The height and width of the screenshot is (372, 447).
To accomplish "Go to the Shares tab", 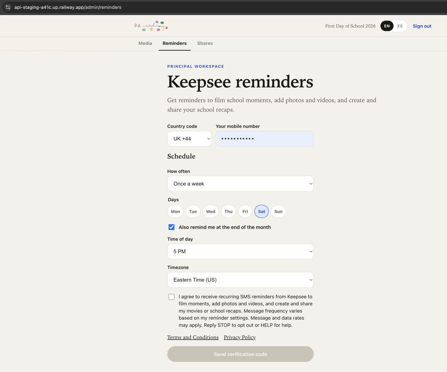I will point(205,43).
